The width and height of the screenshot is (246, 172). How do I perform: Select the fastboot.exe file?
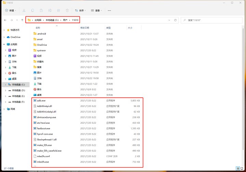coord(87,128)
